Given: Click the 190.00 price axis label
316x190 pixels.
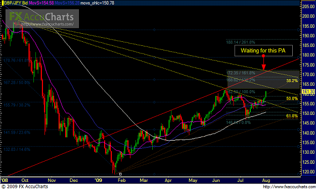Looking at the screenshot, I should 308,36.
